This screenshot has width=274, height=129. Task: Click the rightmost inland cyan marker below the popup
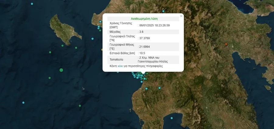point(159,88)
